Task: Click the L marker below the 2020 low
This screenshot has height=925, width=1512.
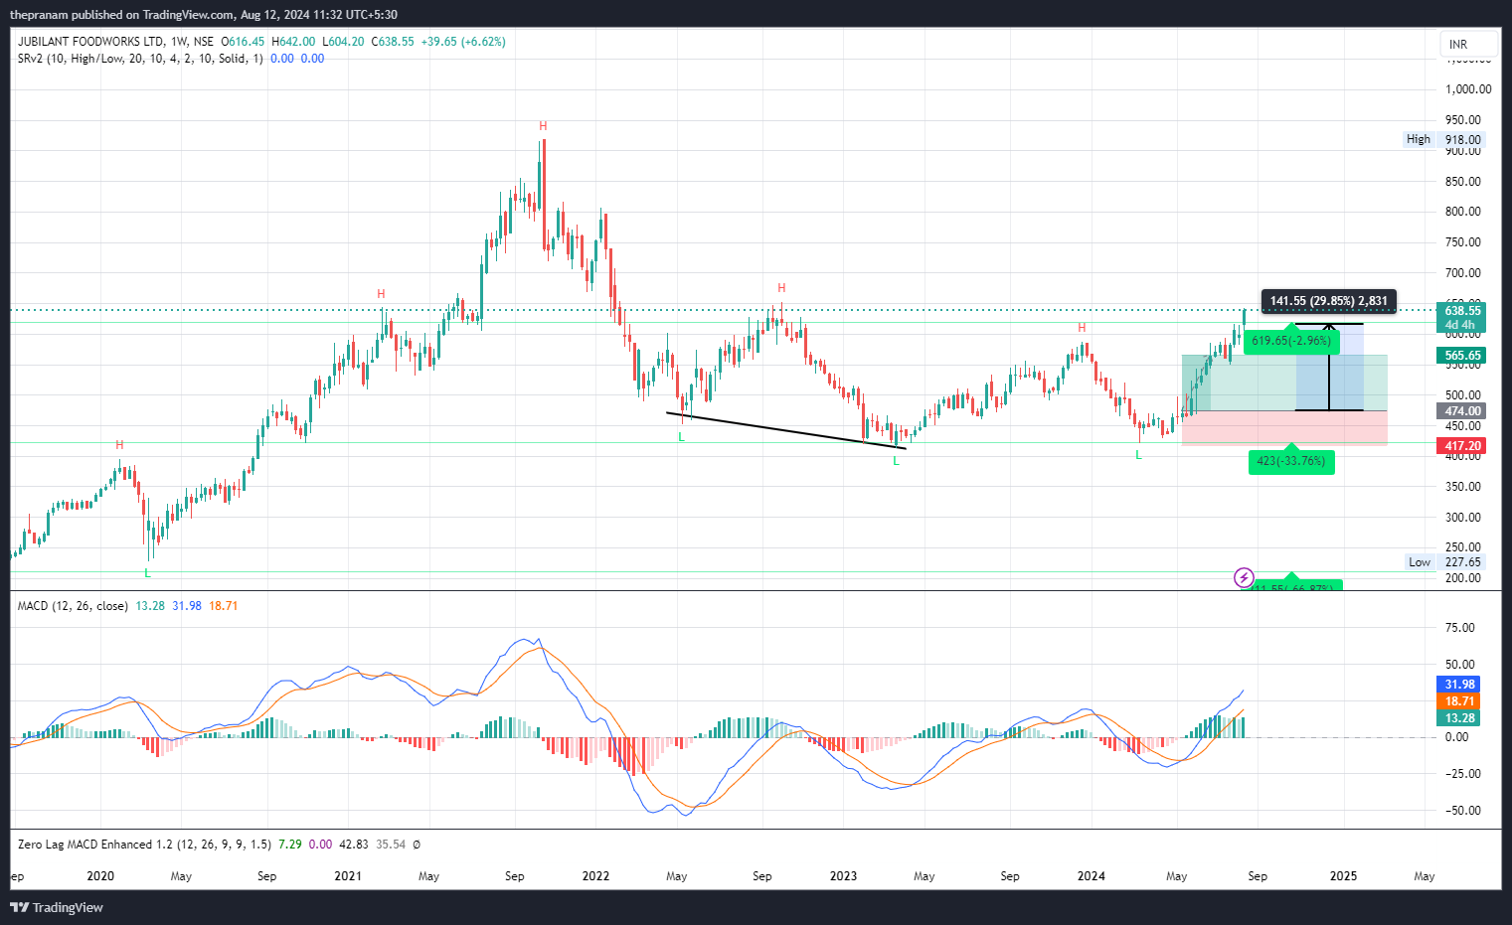Action: [148, 573]
